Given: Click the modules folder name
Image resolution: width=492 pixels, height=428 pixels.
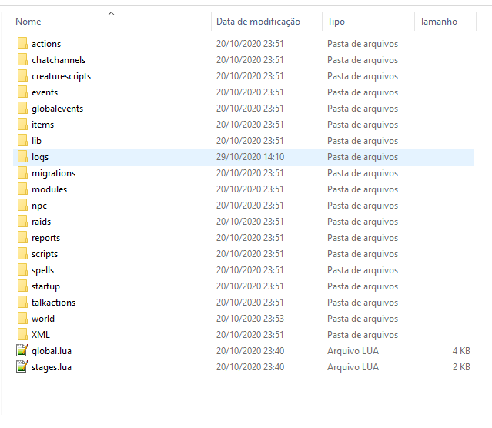Looking at the screenshot, I should 49,189.
